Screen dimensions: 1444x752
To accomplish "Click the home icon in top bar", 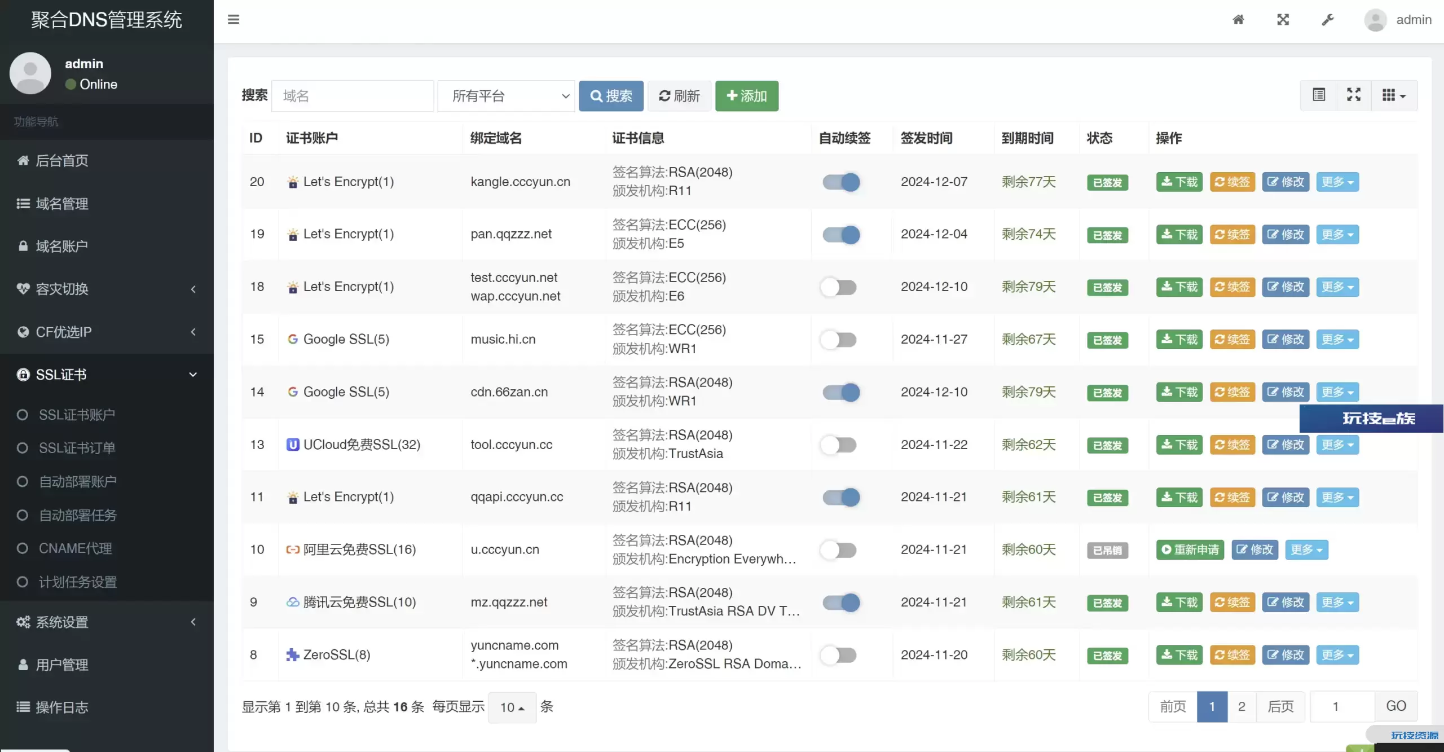I will [1238, 20].
